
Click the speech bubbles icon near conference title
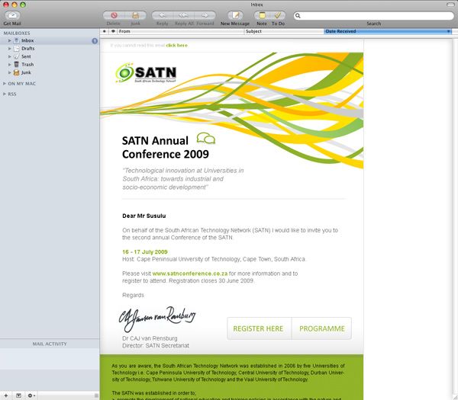coord(206,138)
